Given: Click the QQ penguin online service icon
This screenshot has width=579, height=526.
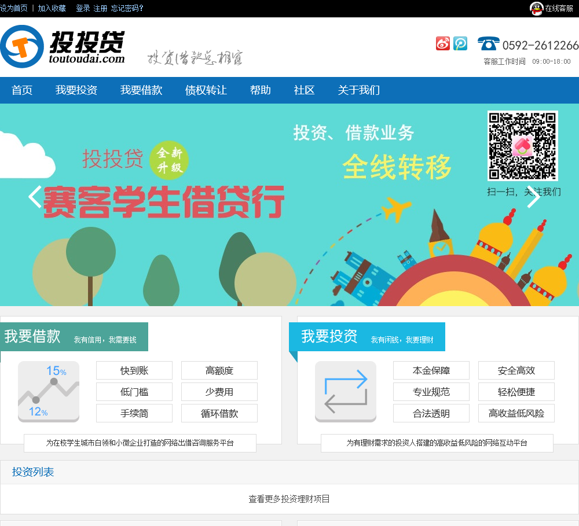Looking at the screenshot, I should 536,9.
